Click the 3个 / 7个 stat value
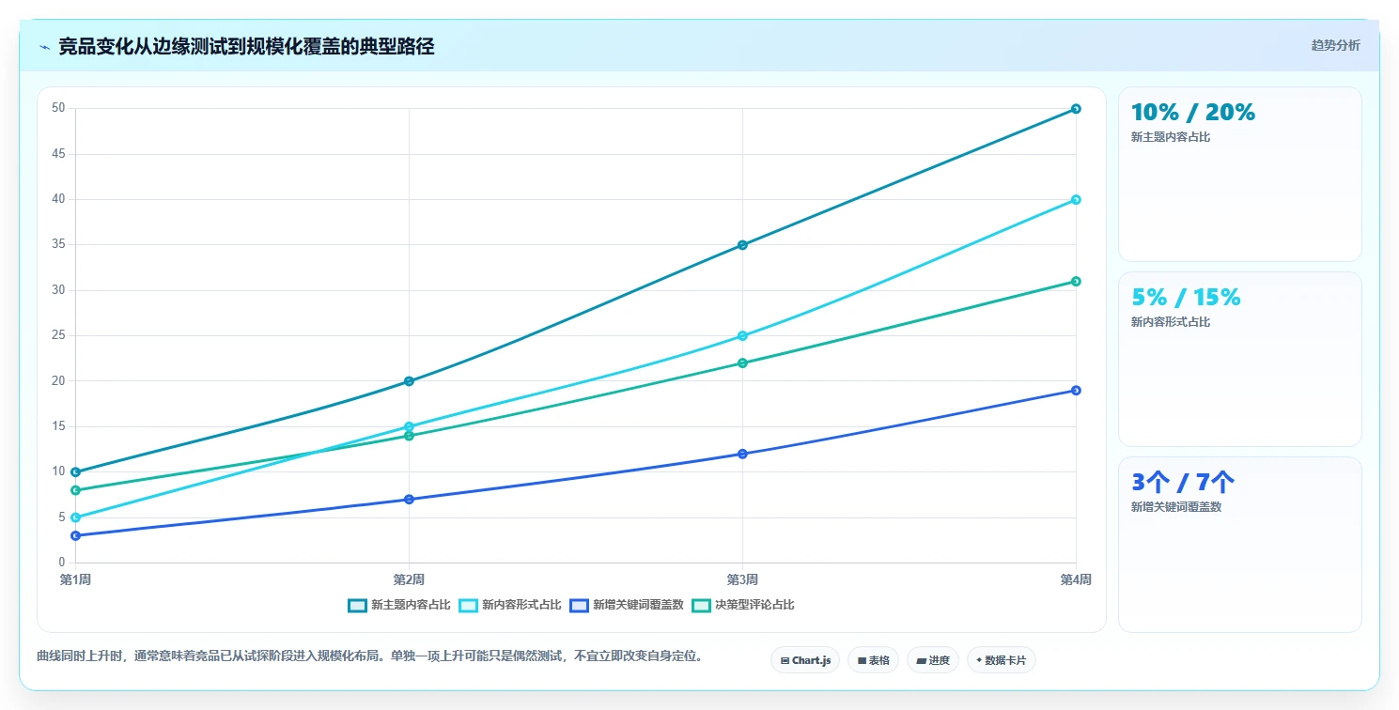Image resolution: width=1399 pixels, height=710 pixels. click(x=1183, y=483)
